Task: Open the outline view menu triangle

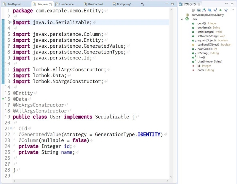Action: [x=233, y=10]
